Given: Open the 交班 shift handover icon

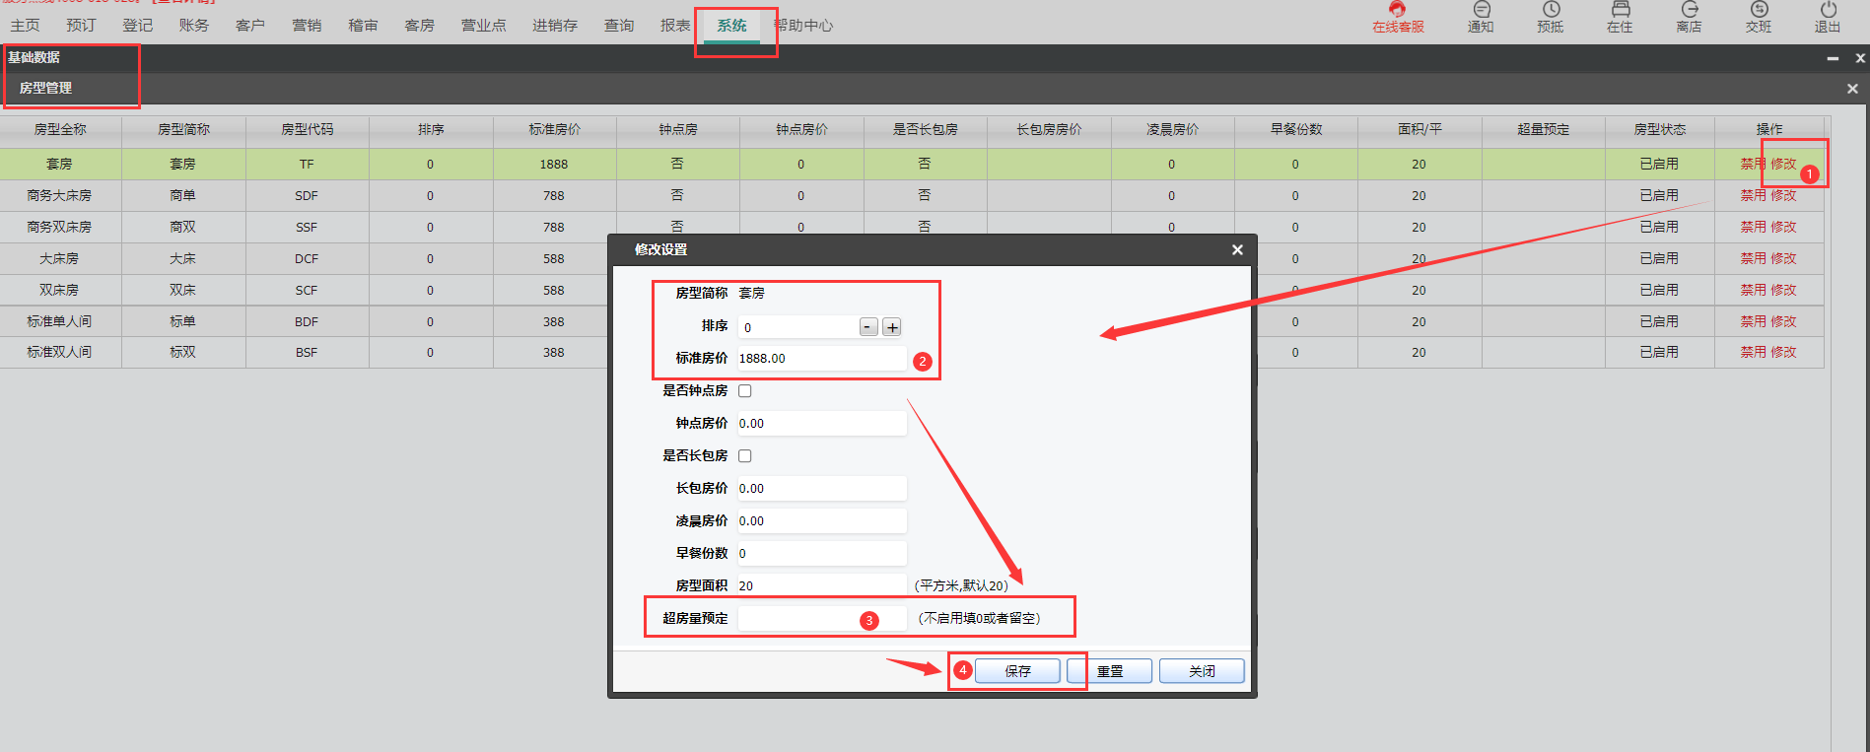Looking at the screenshot, I should 1759,18.
